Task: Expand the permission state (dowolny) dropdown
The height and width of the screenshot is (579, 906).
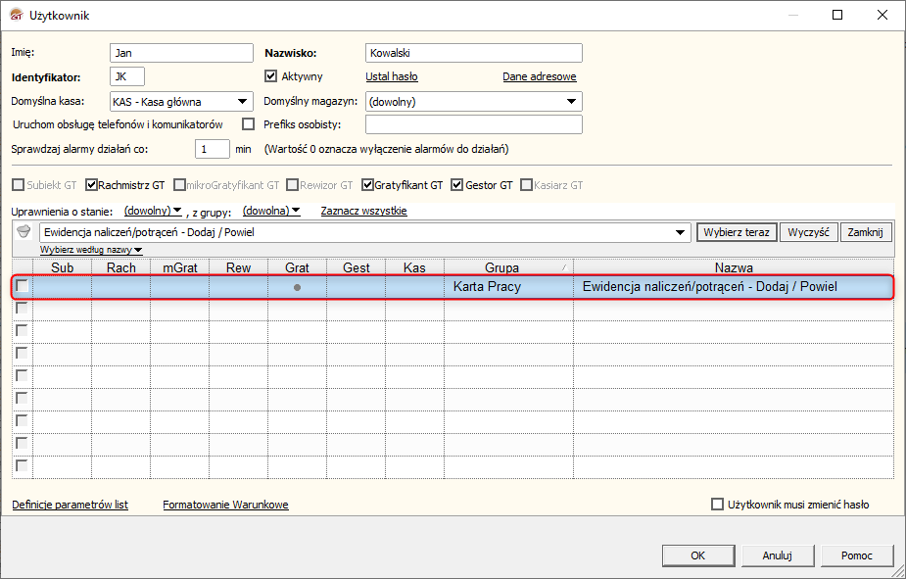Action: tap(153, 211)
